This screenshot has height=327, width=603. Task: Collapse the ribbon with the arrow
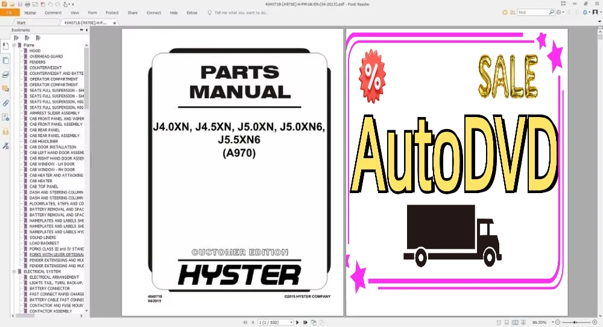(599, 22)
